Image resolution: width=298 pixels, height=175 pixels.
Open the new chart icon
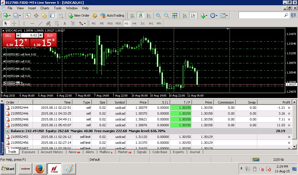click(6, 15)
